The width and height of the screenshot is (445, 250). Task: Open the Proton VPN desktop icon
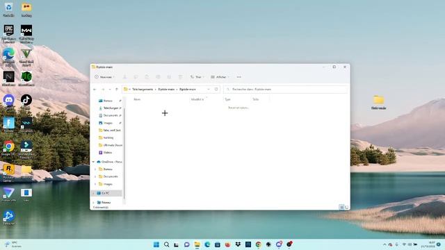click(x=8, y=194)
